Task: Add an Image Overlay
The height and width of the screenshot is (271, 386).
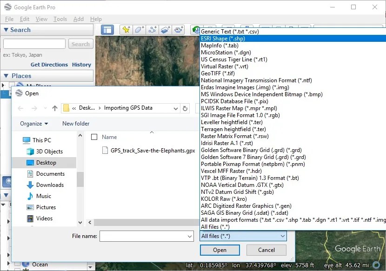Action: click(166, 29)
